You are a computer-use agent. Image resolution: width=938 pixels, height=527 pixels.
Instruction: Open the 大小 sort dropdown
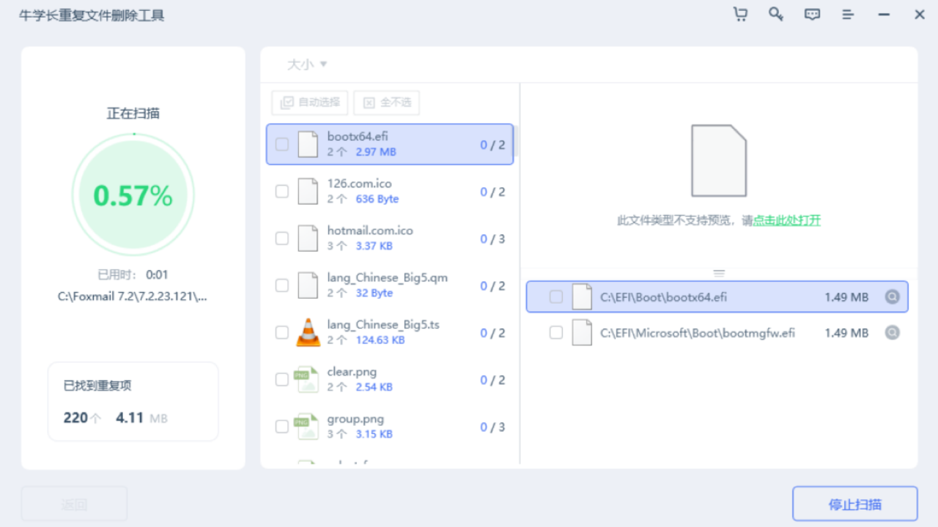coord(306,64)
